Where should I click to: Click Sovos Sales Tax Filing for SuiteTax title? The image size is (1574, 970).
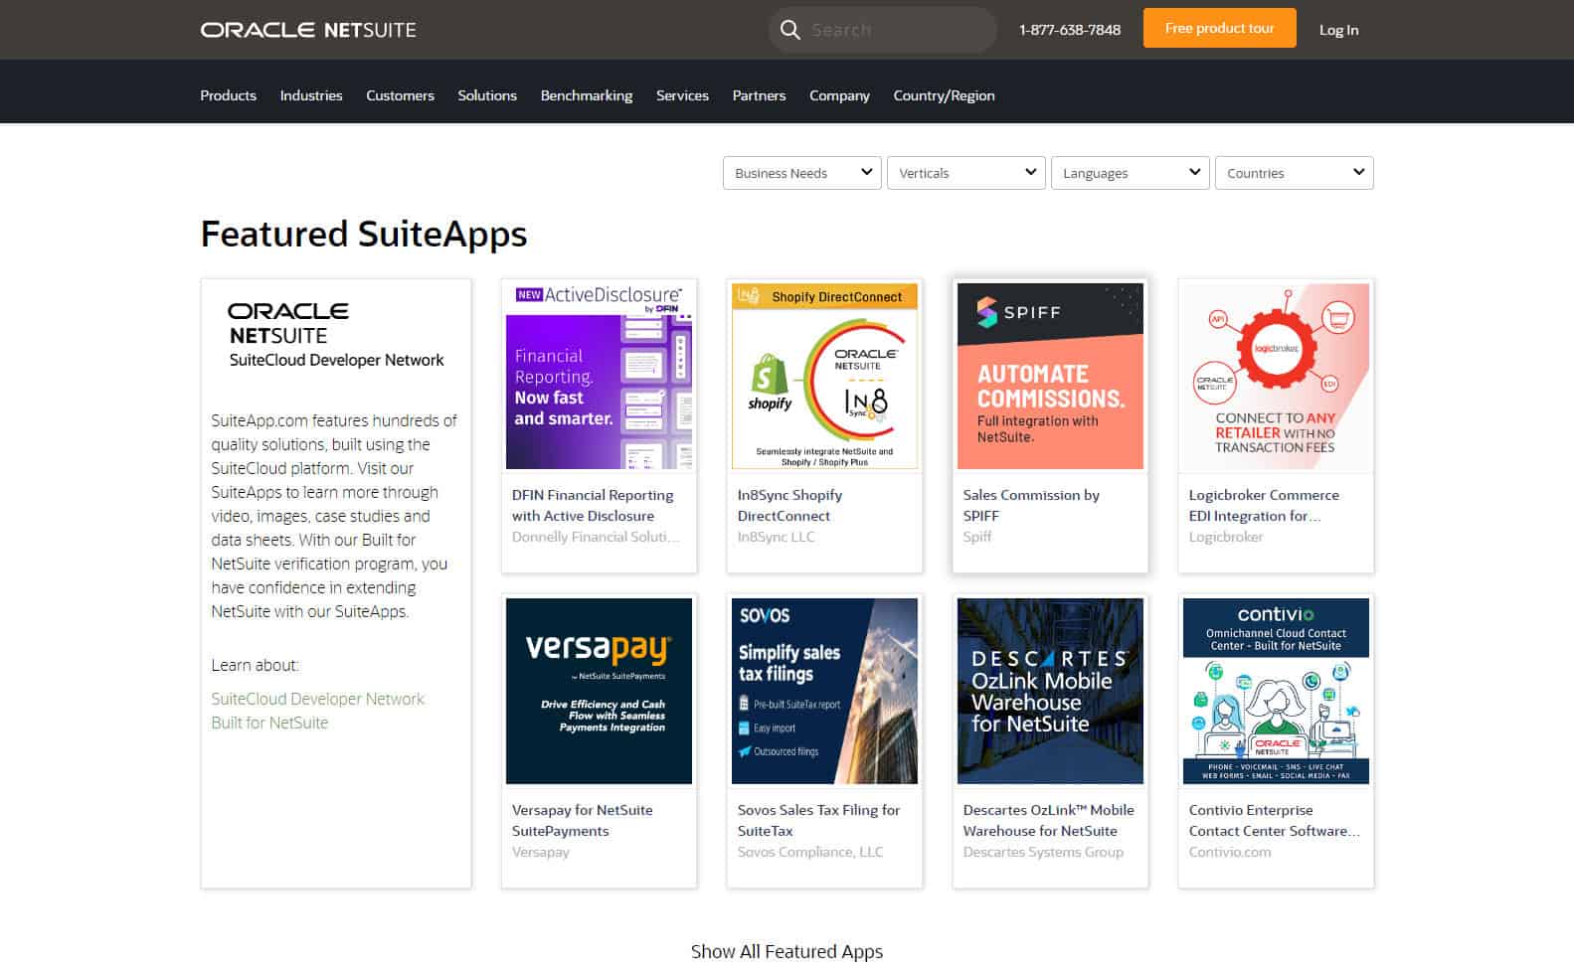click(818, 820)
